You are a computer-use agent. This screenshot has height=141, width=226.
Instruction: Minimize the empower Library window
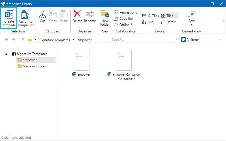click(x=203, y=4)
